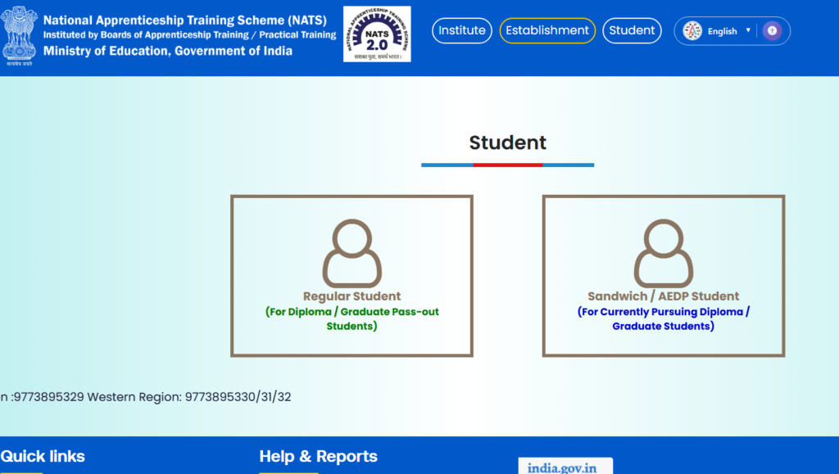Click the Student page heading

508,142
